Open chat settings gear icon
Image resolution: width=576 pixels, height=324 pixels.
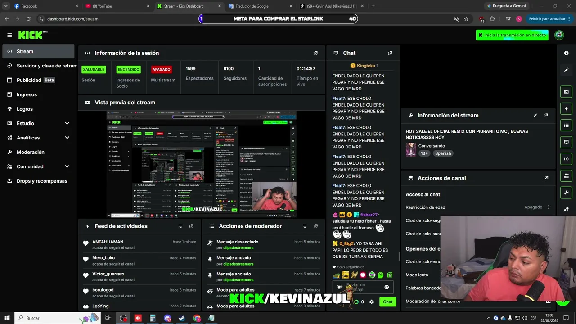[x=372, y=302]
